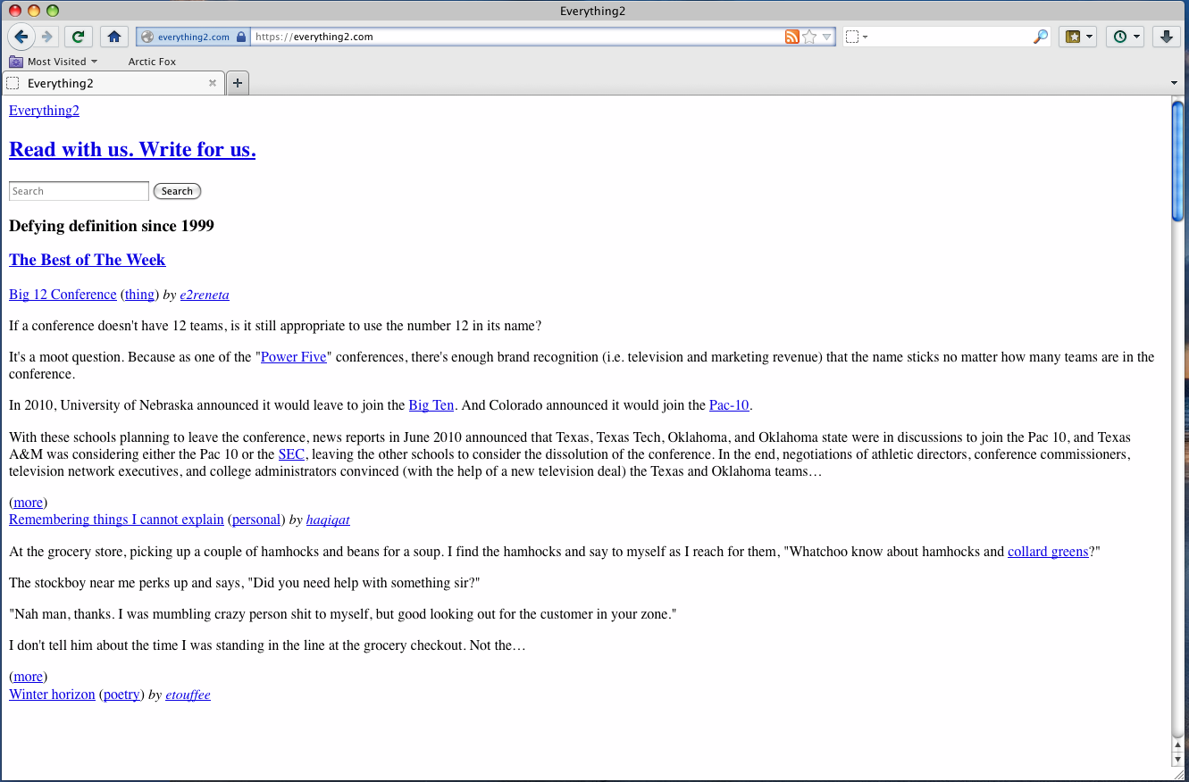Go back using the browser back arrow
Viewport: 1189px width, 782px height.
[21, 37]
